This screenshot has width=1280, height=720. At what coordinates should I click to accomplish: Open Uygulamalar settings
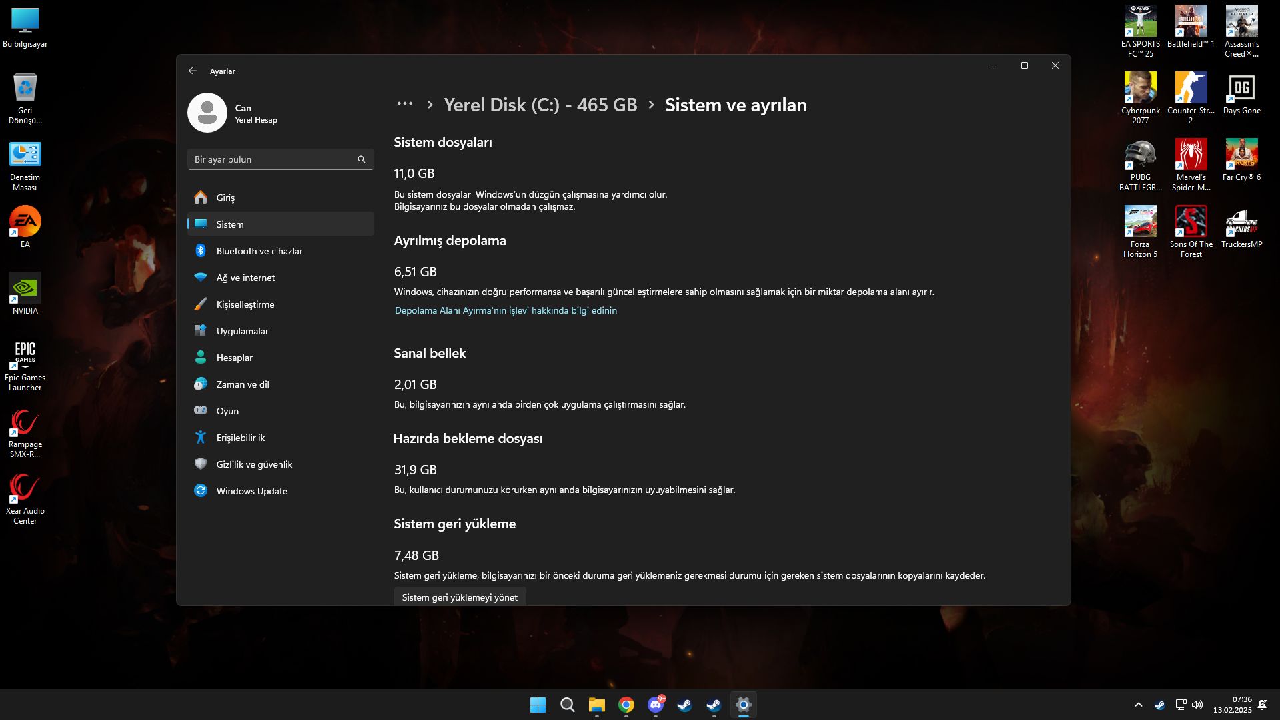(280, 331)
